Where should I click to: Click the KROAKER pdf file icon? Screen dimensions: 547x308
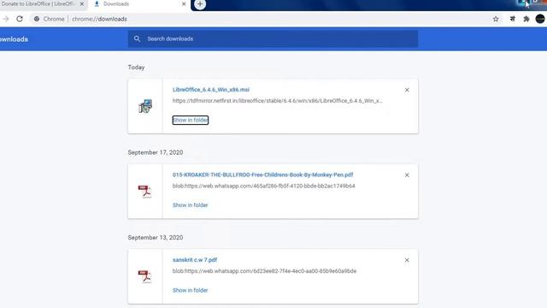pyautogui.click(x=144, y=192)
